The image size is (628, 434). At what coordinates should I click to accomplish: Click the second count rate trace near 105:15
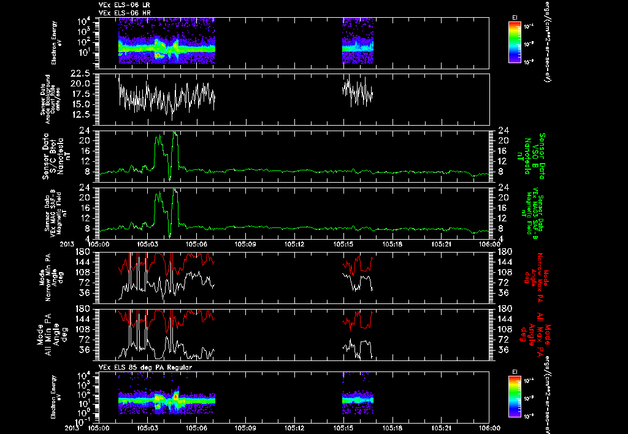pos(358,92)
